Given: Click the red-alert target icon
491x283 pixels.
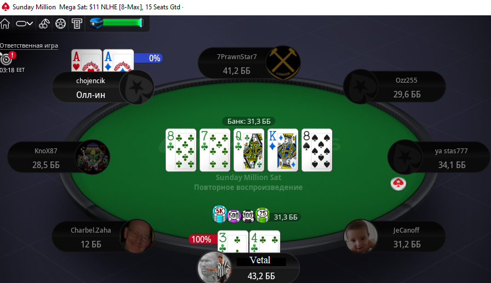Looking at the screenshot, I should [x=8, y=58].
